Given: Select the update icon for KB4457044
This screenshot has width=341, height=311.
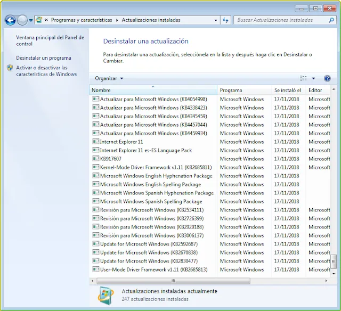Looking at the screenshot, I should 96,124.
